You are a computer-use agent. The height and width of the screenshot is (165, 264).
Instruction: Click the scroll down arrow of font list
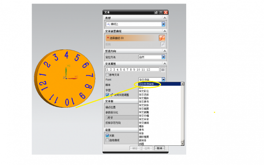coord(182,144)
